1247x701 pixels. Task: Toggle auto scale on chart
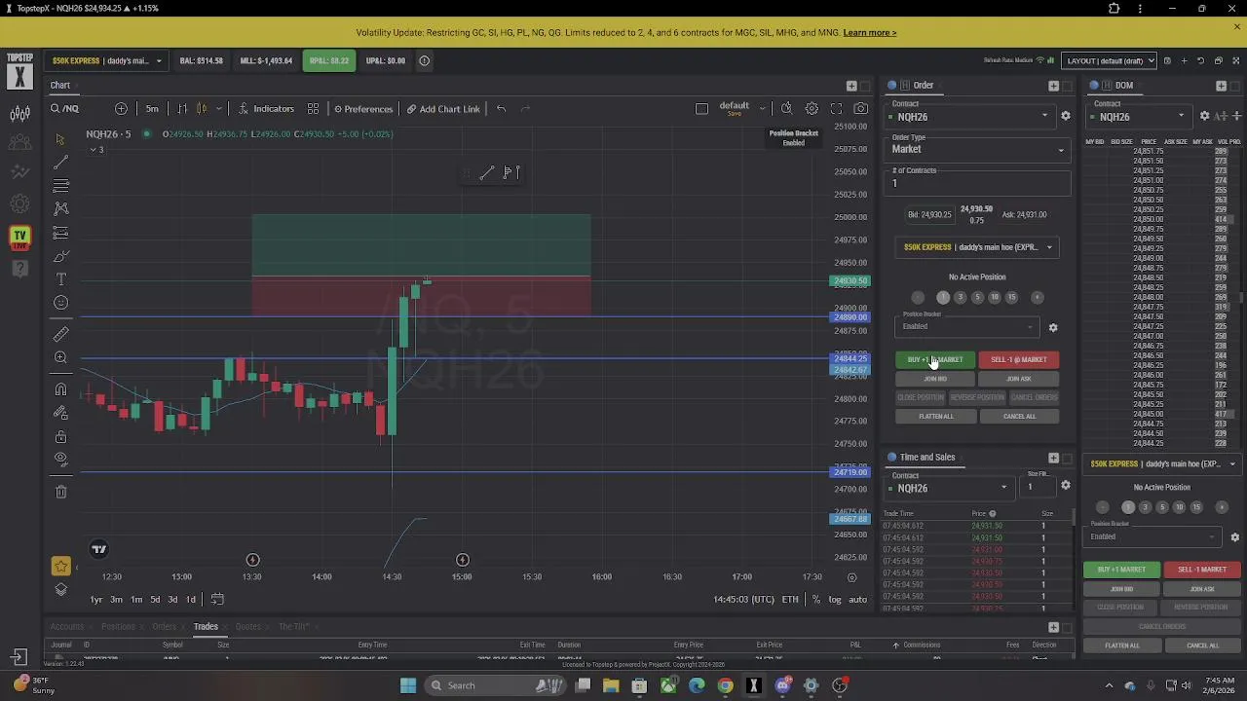(857, 599)
